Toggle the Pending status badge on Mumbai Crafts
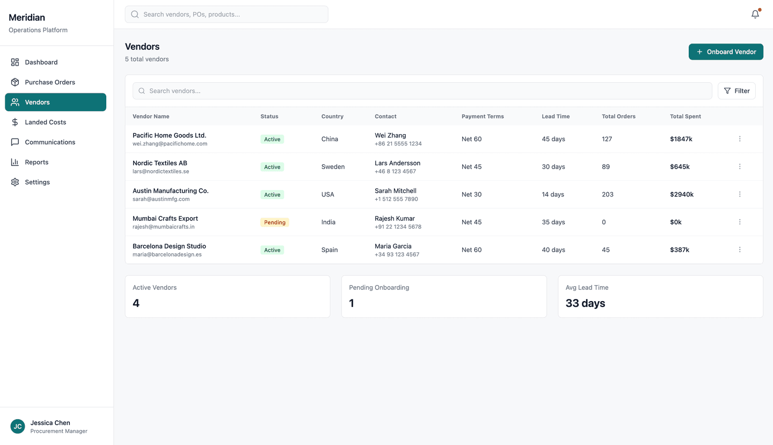Image resolution: width=773 pixels, height=445 pixels. pos(274,222)
